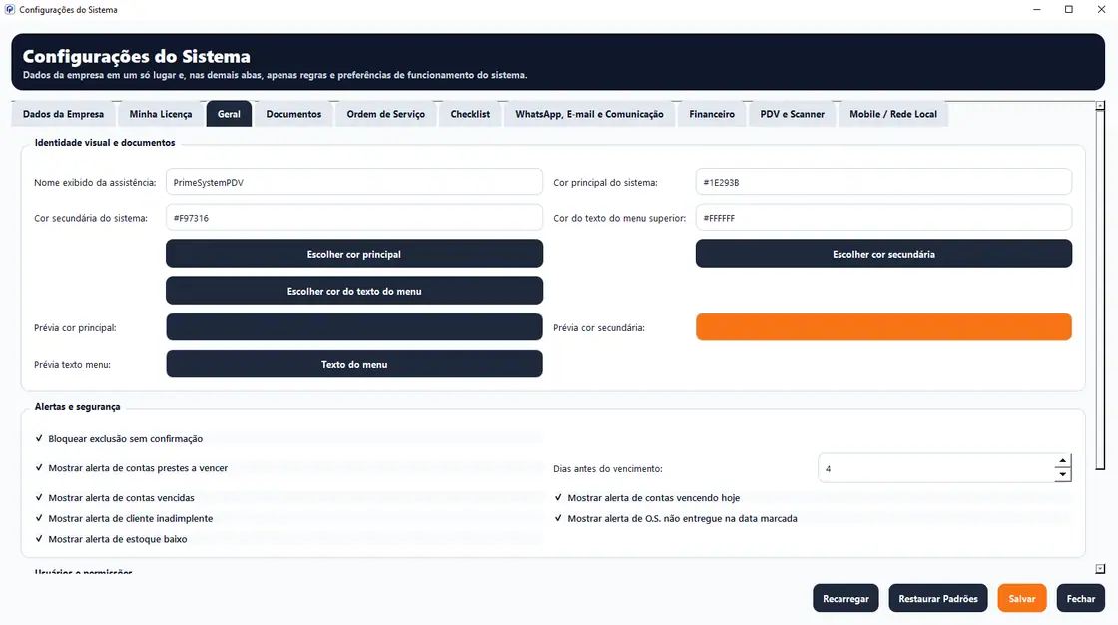Switch to the Financeiro tab
This screenshot has height=625, width=1118.
point(712,114)
